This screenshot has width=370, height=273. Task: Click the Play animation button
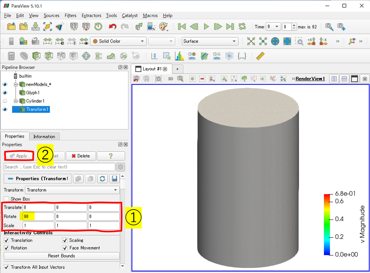[206, 27]
